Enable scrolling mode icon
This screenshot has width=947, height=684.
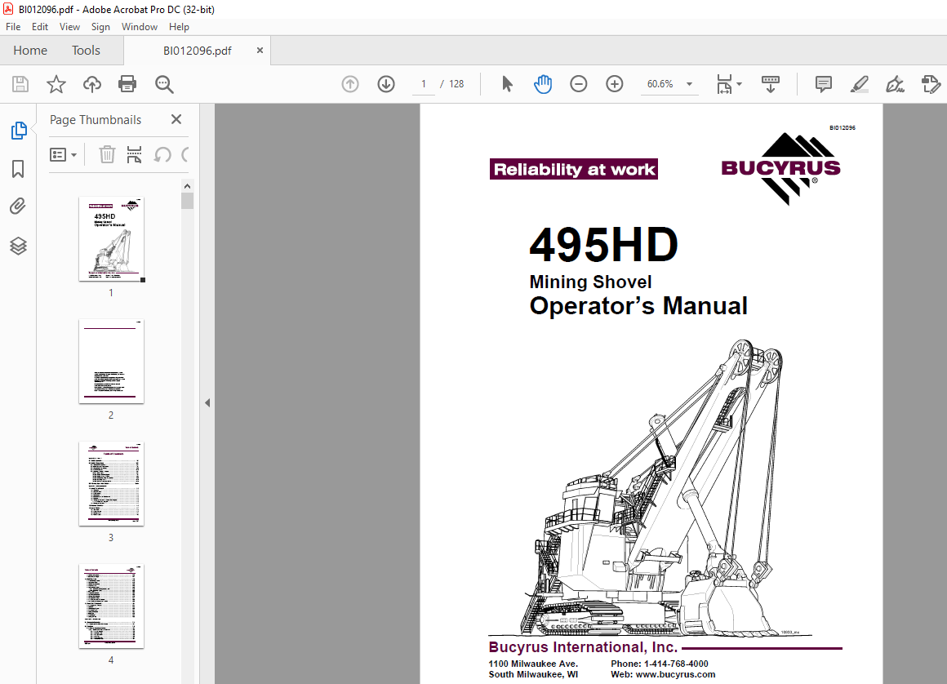coord(770,84)
